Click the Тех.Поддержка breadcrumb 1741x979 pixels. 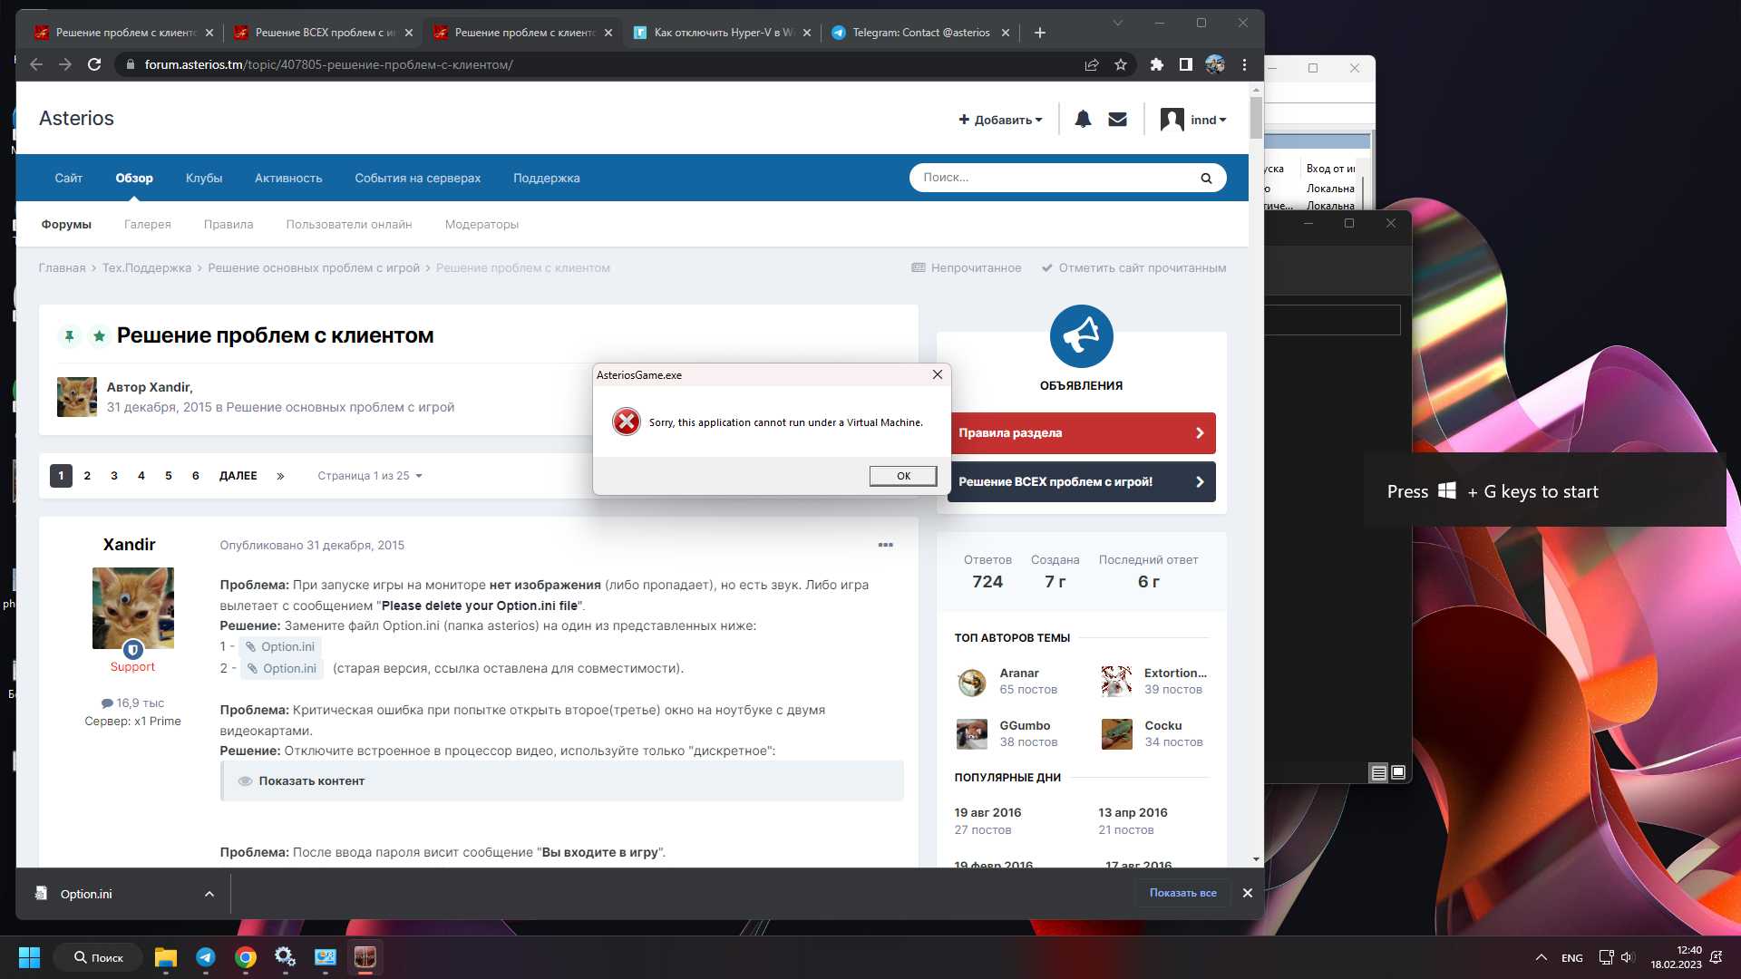[x=147, y=267]
